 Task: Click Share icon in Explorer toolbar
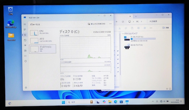145,28
